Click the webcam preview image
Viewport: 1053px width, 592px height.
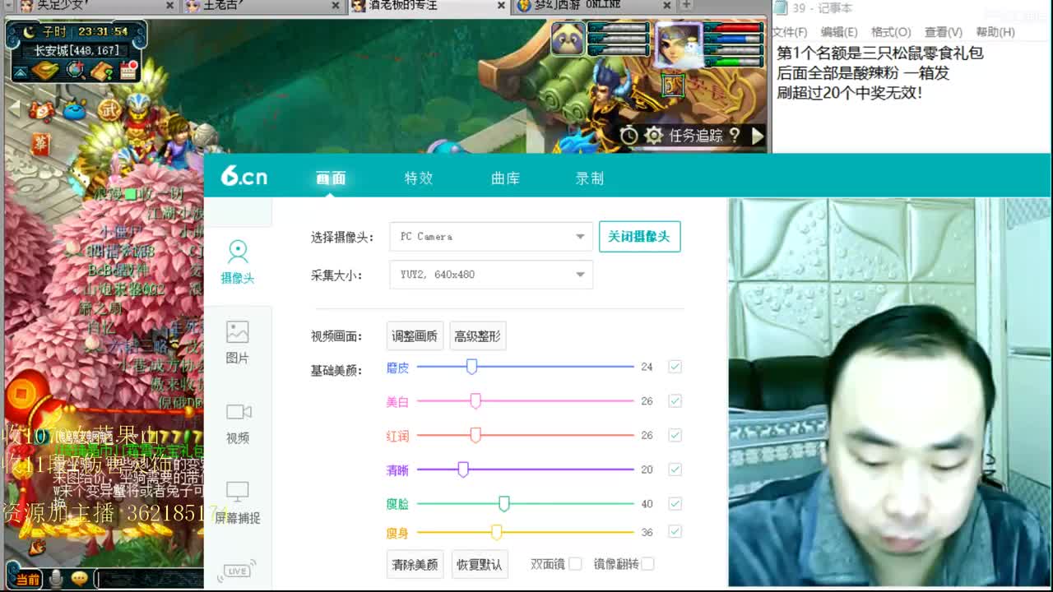889,392
